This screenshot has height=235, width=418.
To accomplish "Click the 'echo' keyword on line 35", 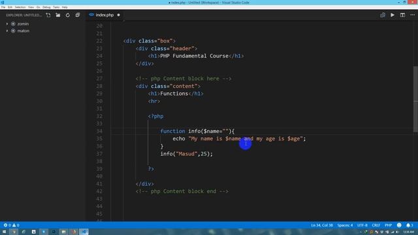I will click(x=178, y=138).
